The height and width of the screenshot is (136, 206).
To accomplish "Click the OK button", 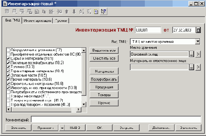I will [99, 128].
